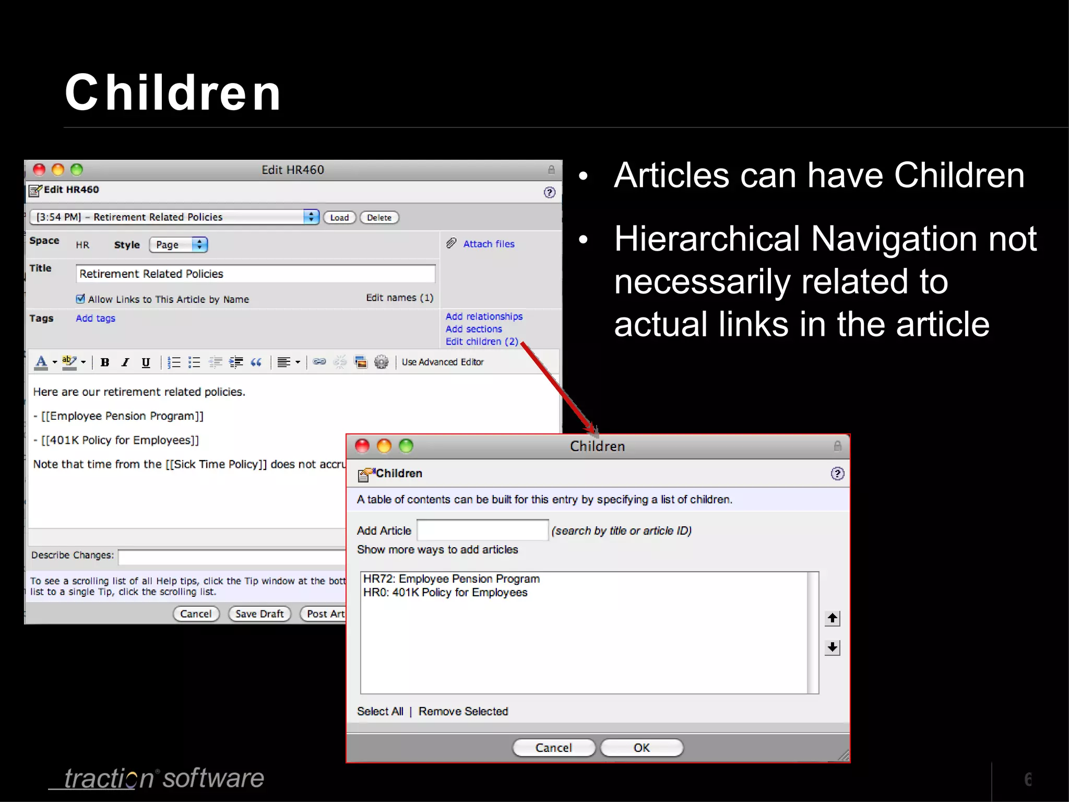This screenshot has width=1069, height=802.
Task: Click the children list scrollbar
Action: pos(813,633)
